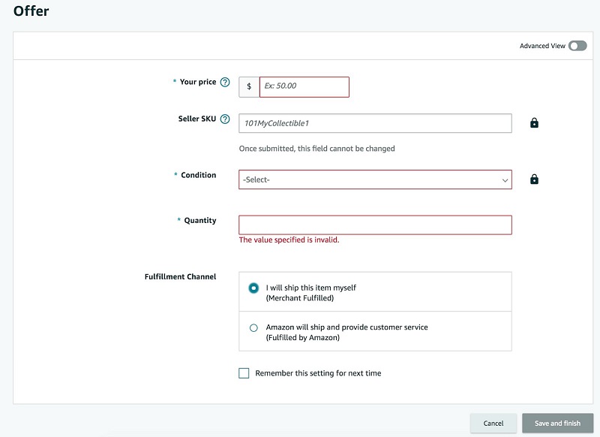Viewport: 600px width, 437px height.
Task: Select Fulfilled by Amazon radio button
Action: click(x=253, y=328)
